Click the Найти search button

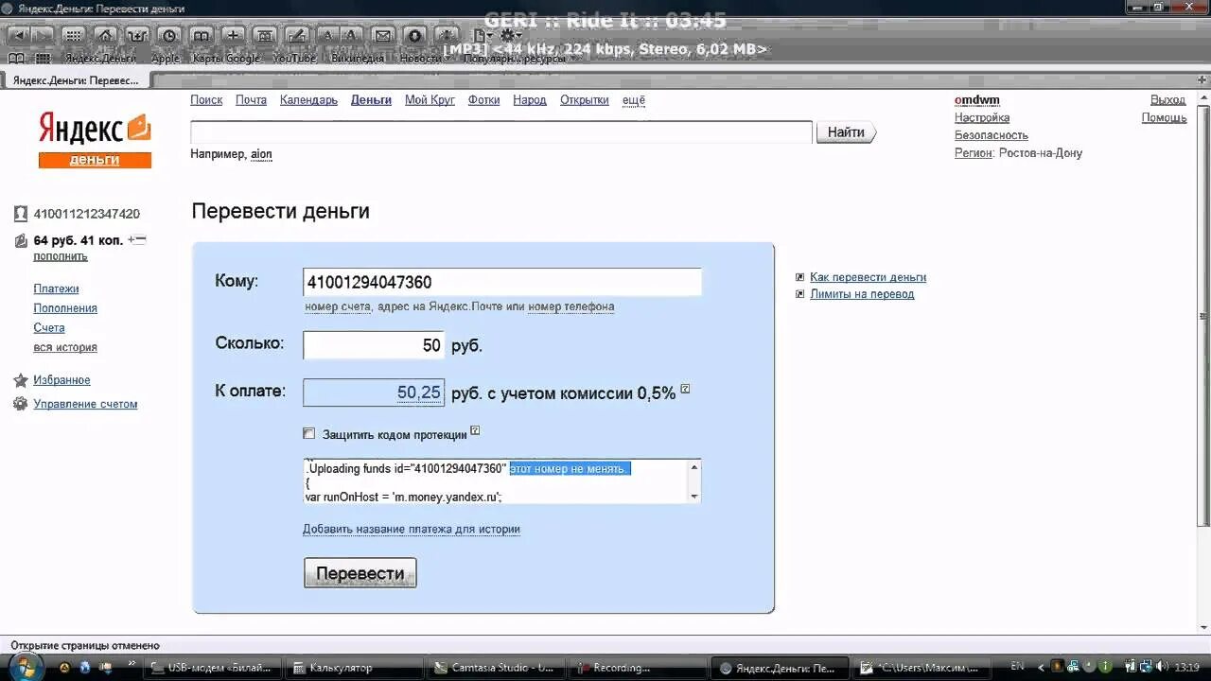pyautogui.click(x=847, y=132)
